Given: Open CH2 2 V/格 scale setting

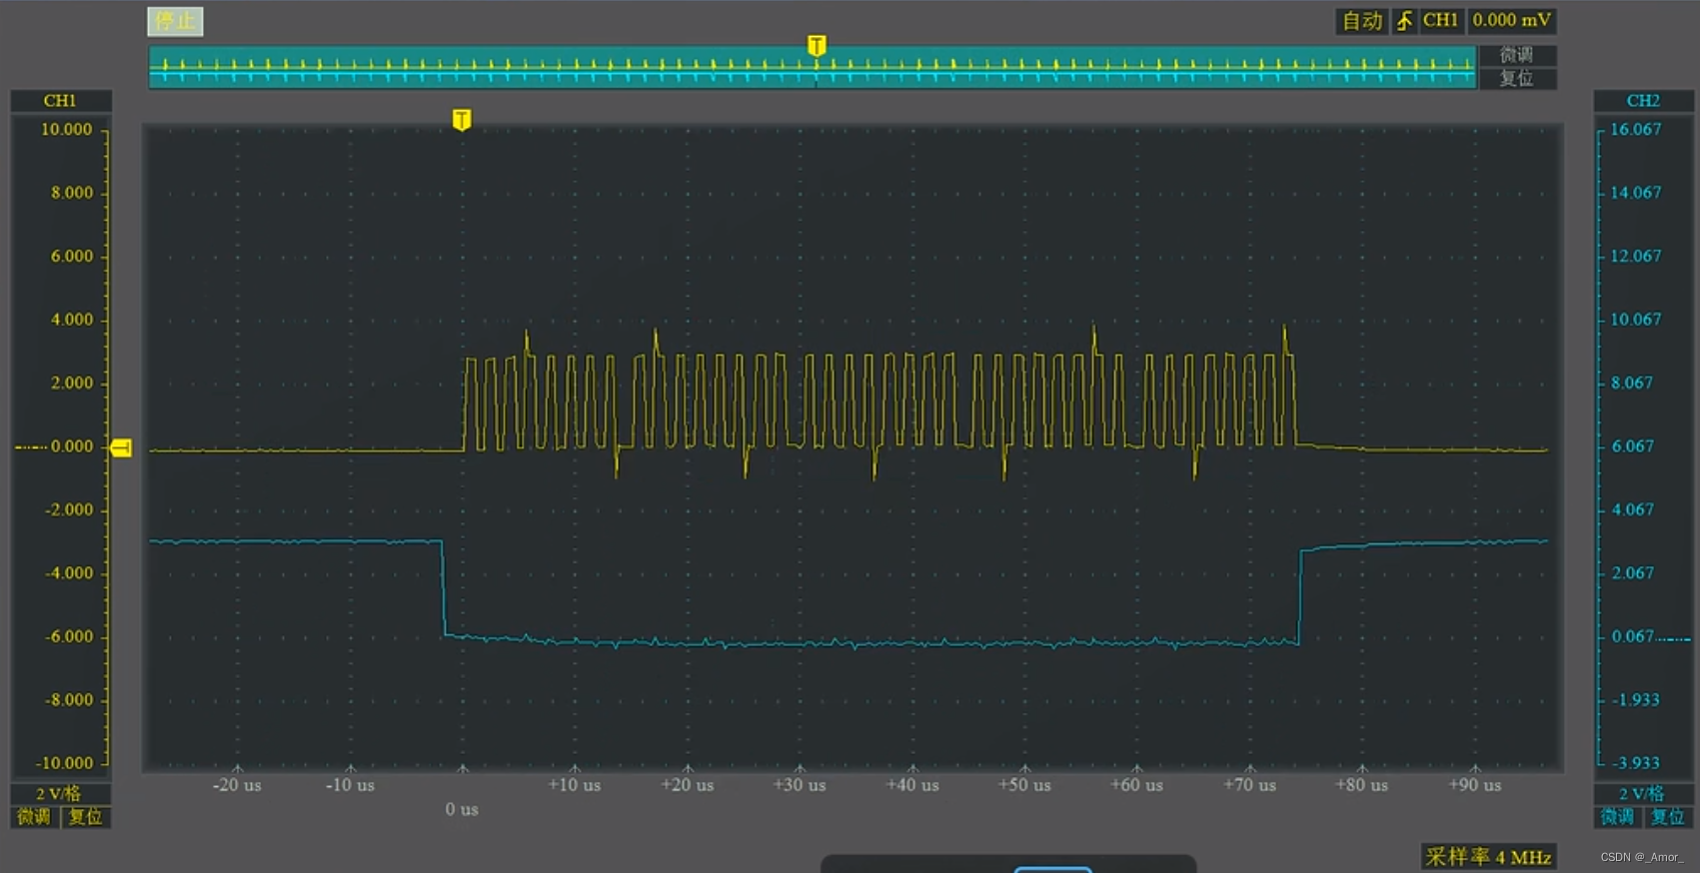Looking at the screenshot, I should 1642,794.
